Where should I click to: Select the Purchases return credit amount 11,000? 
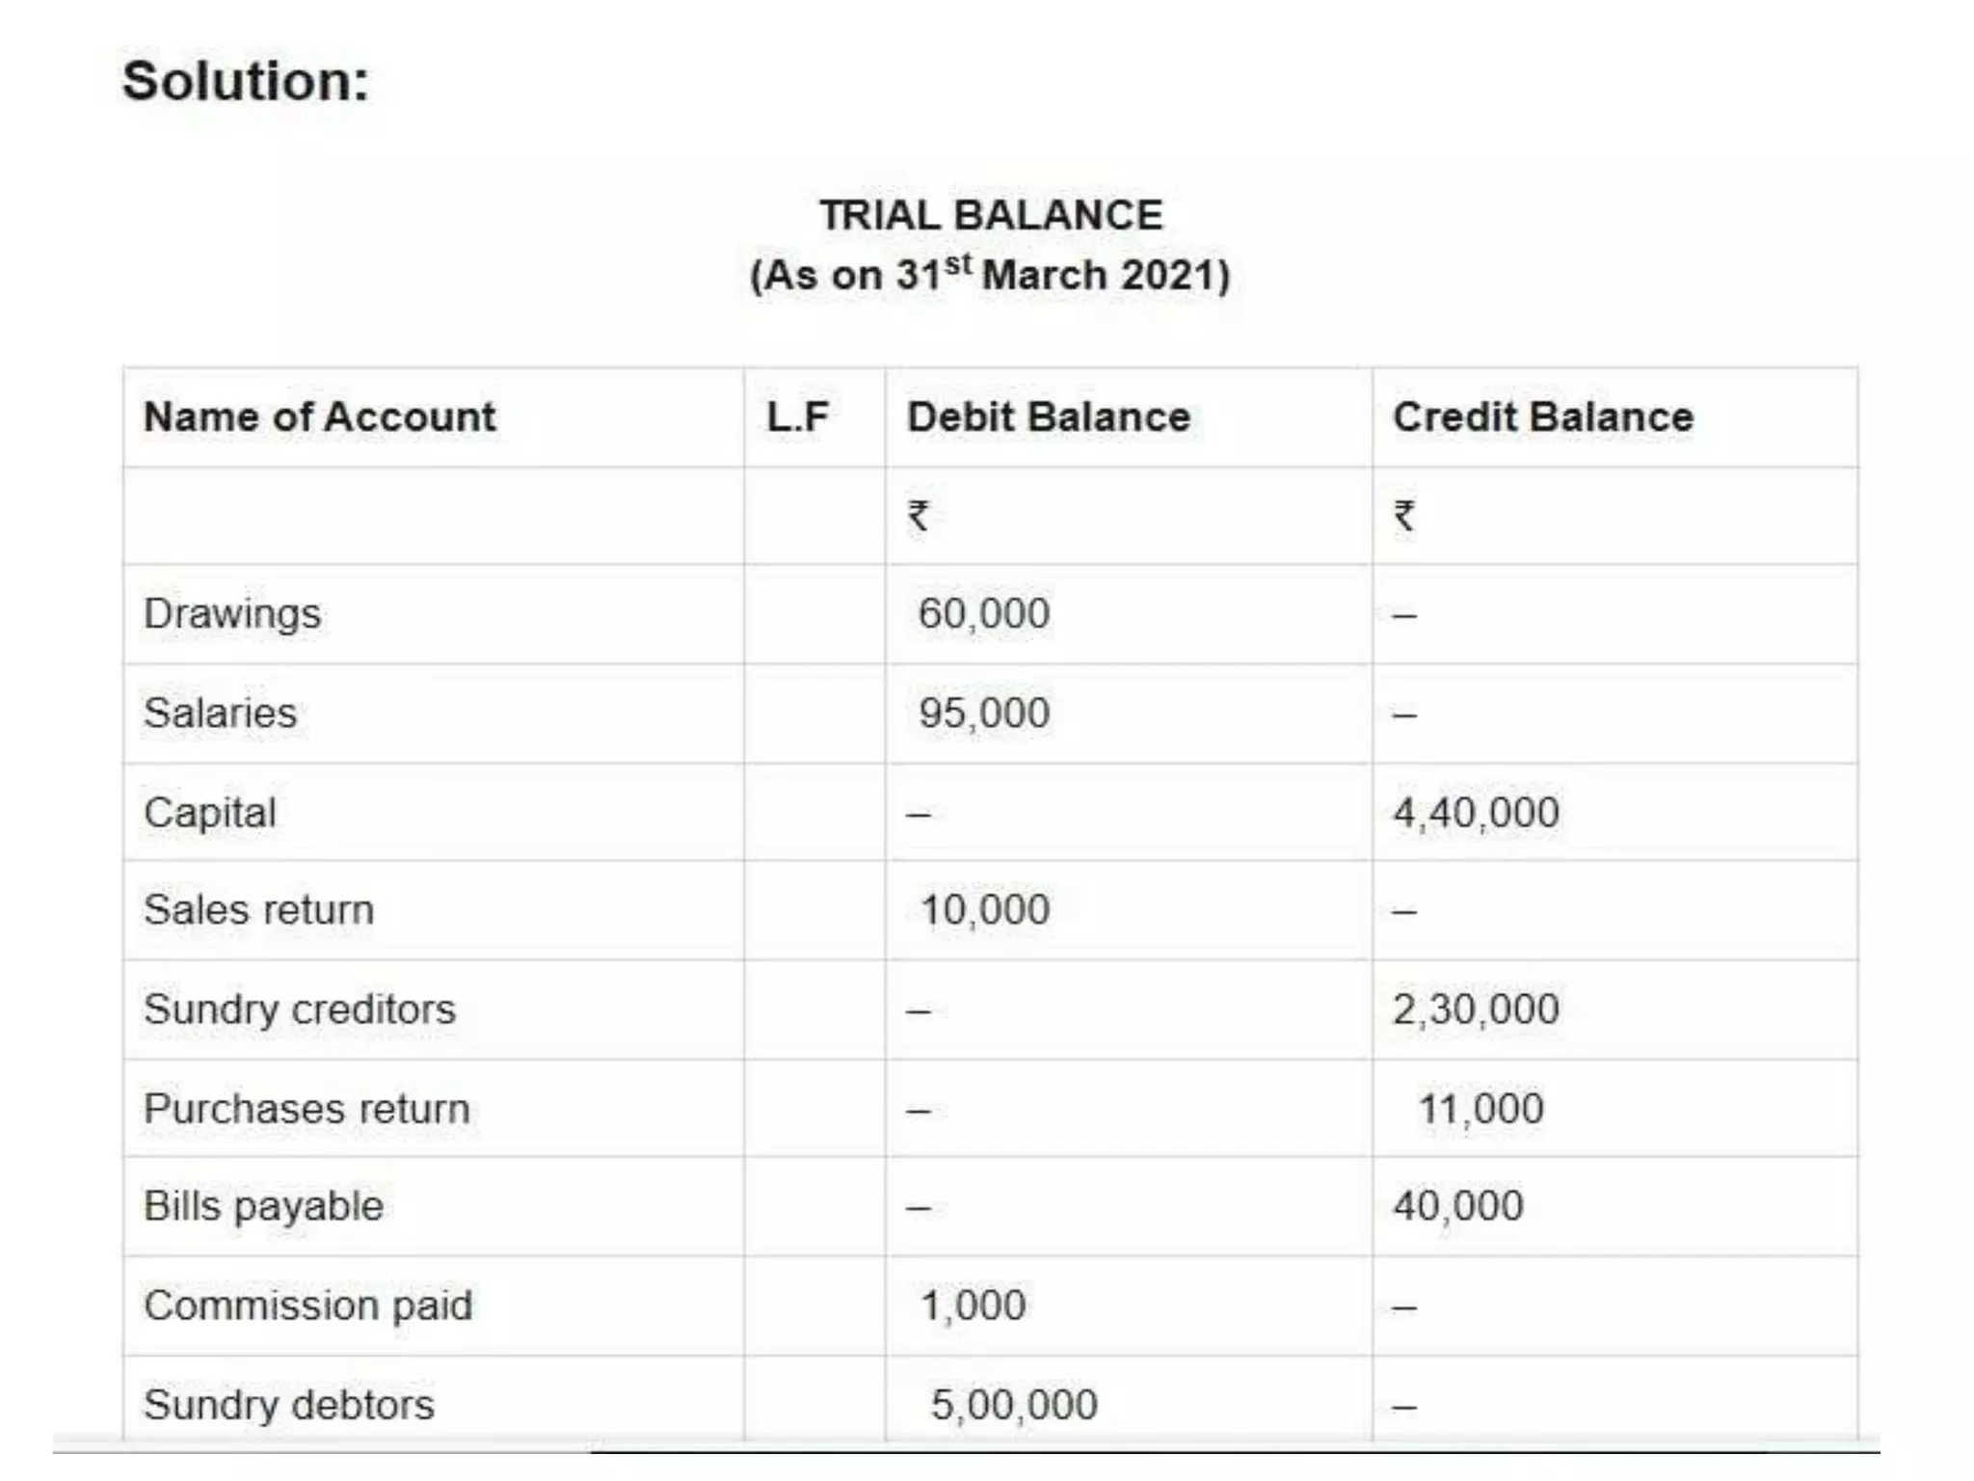click(x=1480, y=1109)
